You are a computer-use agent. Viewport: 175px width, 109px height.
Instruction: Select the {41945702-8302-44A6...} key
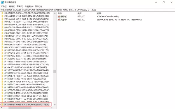(27, 87)
